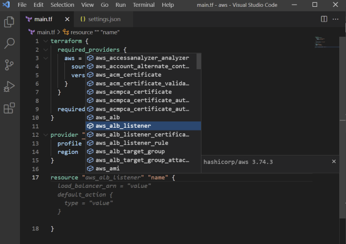346x244 pixels.
Task: Open the Explorer view in activity bar
Action: click(x=9, y=22)
